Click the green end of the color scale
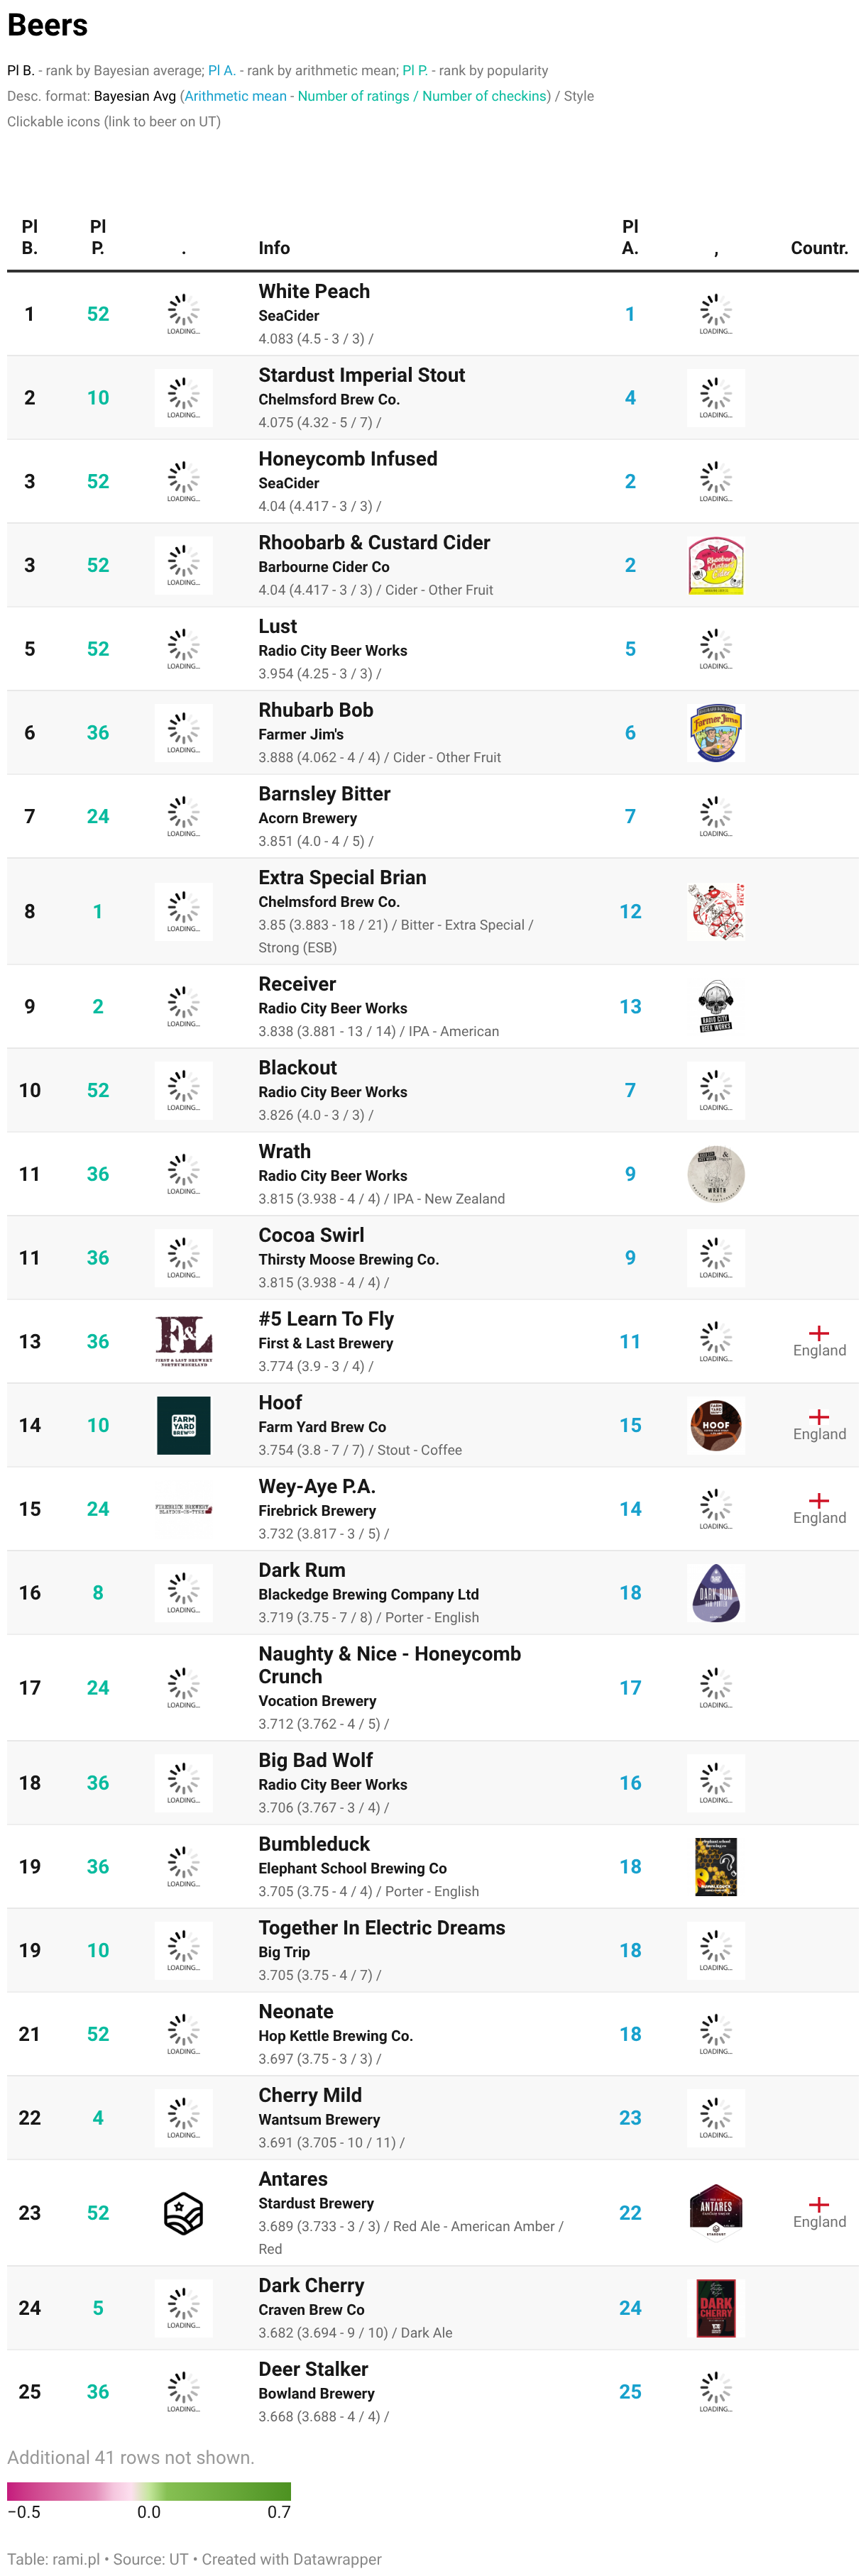 [x=270, y=2491]
